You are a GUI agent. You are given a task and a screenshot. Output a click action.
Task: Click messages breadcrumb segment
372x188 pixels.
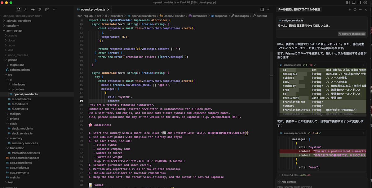[240, 16]
